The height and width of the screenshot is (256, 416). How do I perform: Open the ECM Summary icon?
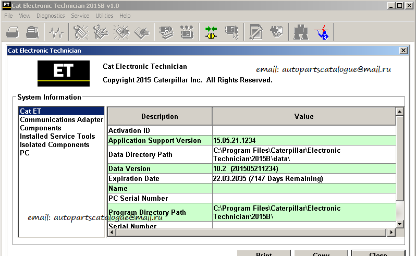coord(167,32)
